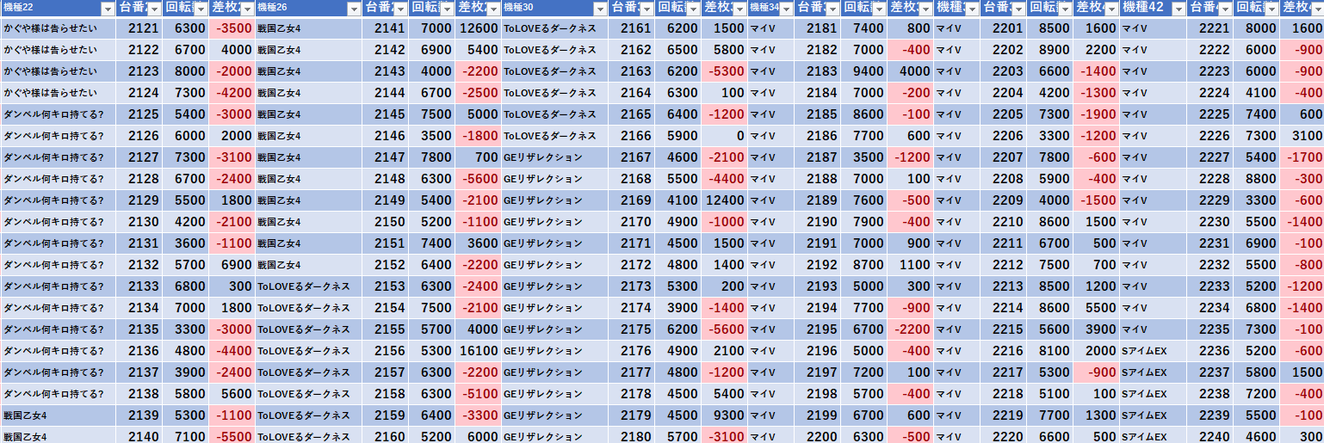Open the 台番 filter dropdown above 2201
Screen dimensions: 1324x443
[1018, 9]
